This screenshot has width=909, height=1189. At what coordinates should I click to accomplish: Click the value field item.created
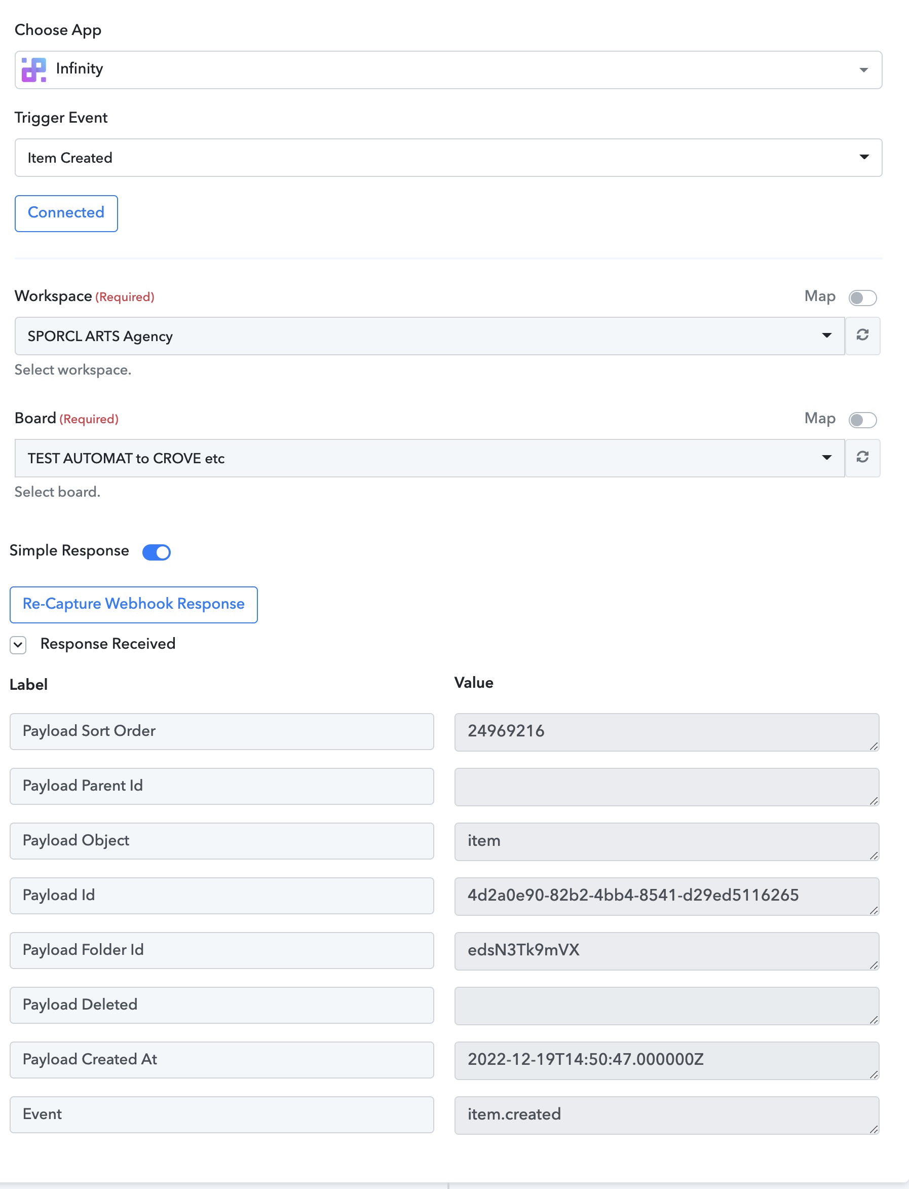[667, 1115]
